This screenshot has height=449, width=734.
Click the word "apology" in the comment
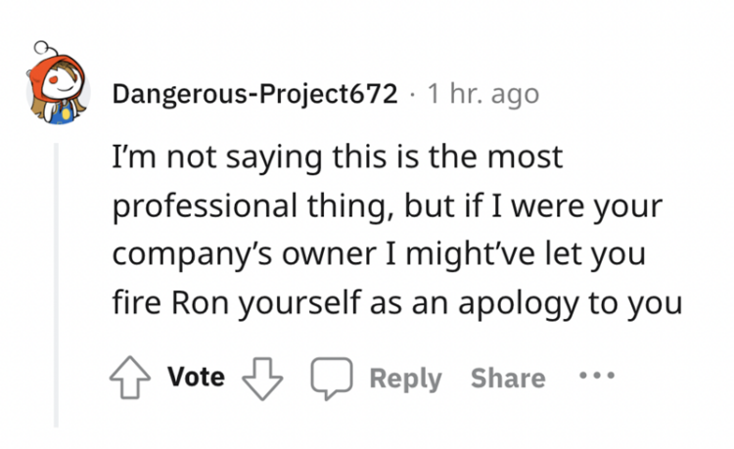[x=518, y=304]
